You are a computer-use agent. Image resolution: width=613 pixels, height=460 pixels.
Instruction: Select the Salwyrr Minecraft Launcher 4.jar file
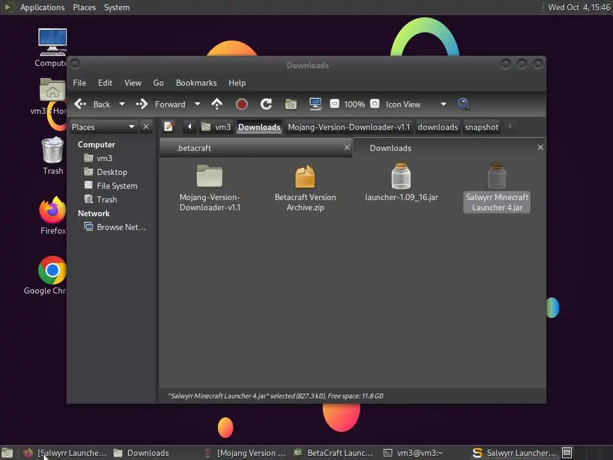click(x=497, y=188)
